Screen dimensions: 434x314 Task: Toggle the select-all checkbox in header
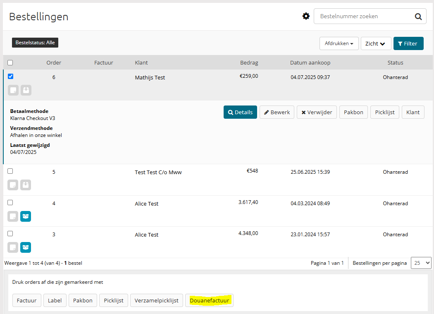click(x=10, y=63)
